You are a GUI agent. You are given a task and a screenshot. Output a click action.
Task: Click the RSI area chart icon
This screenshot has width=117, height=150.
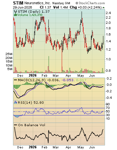click(16, 102)
